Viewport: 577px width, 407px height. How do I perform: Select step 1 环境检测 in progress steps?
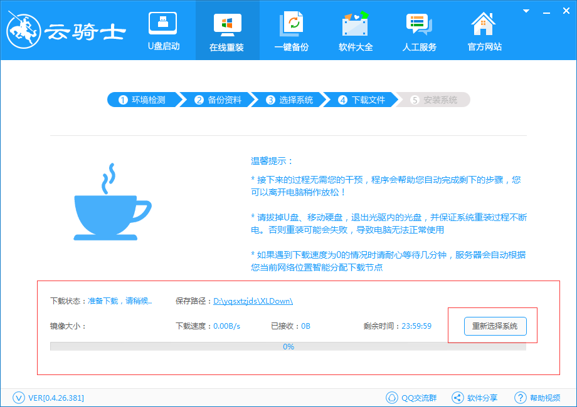tap(145, 100)
